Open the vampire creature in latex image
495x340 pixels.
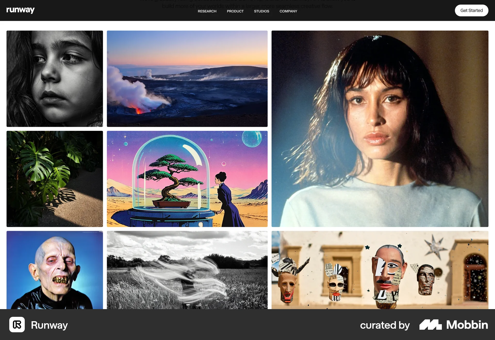(54, 270)
